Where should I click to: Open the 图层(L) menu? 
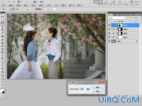click(x=26, y=6)
